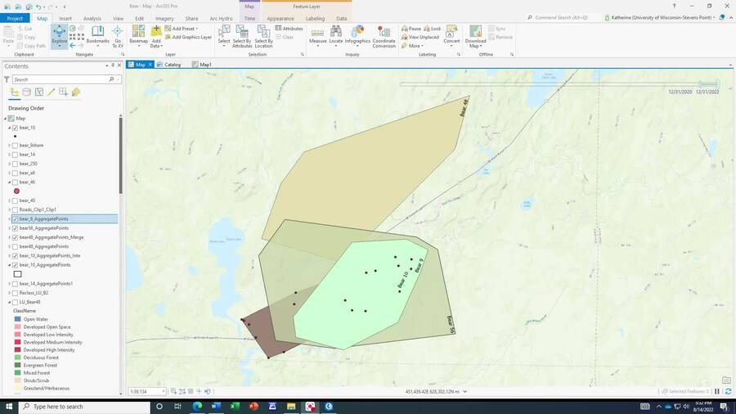The width and height of the screenshot is (736, 414).
Task: Open Select By Attributes
Action: click(x=242, y=34)
